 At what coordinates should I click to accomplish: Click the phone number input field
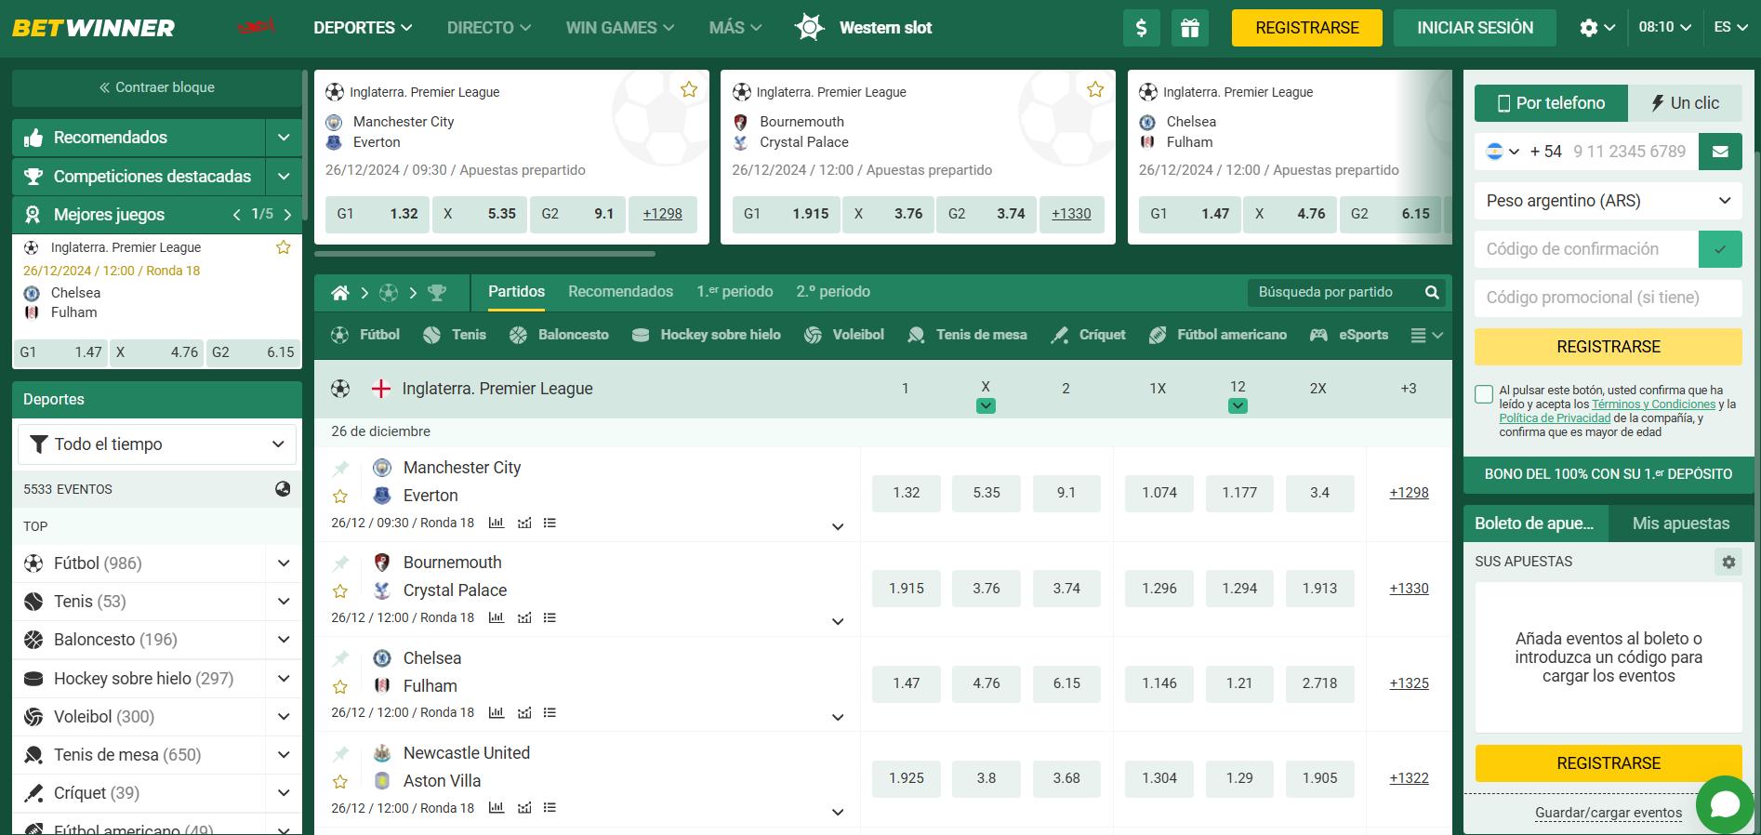(1629, 152)
